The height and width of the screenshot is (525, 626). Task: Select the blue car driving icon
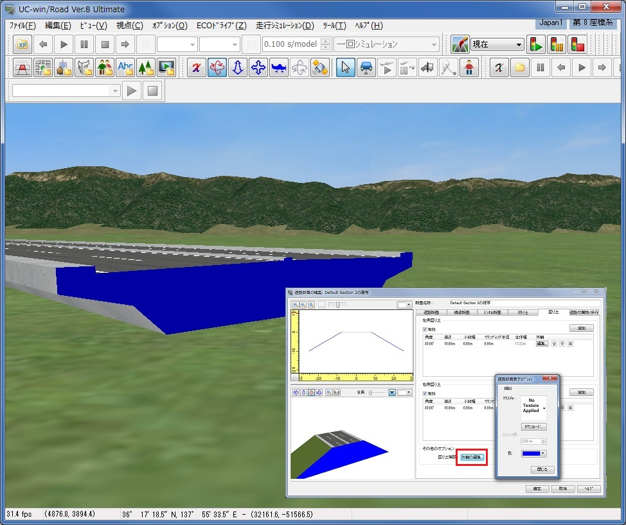click(366, 67)
